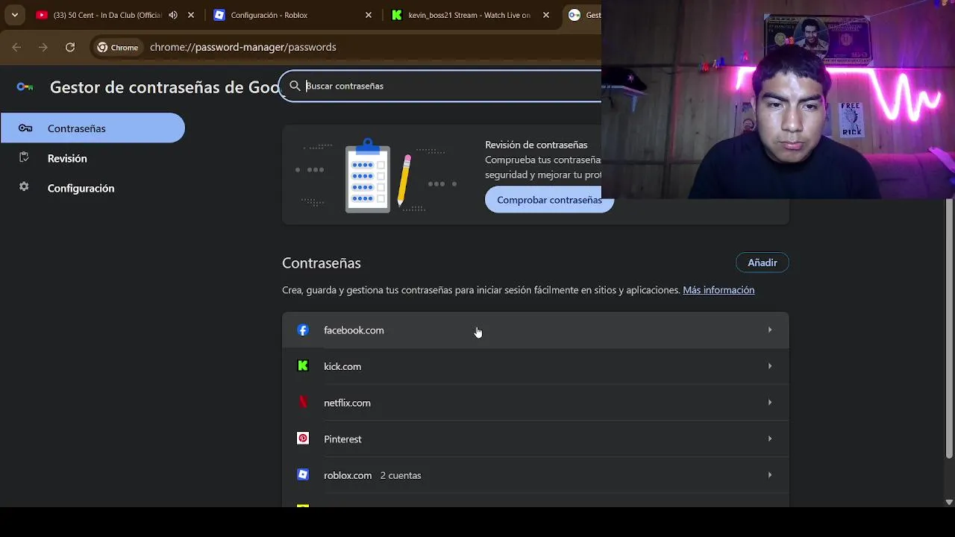
Task: Click the Kick icon in the password list
Action: [x=303, y=366]
